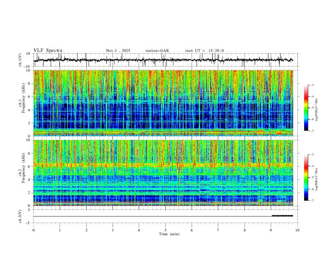Click the "ch.3(V)" axis label
Screen dimensions: 335x258
[20, 216]
